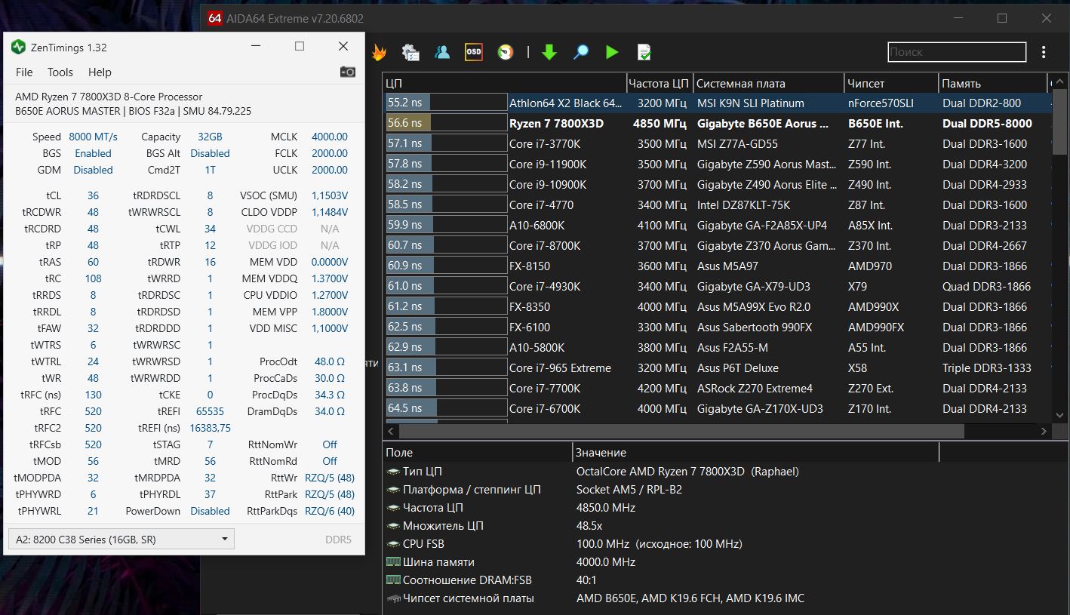
Task: Click the memory bus row icon
Action: [x=392, y=562]
